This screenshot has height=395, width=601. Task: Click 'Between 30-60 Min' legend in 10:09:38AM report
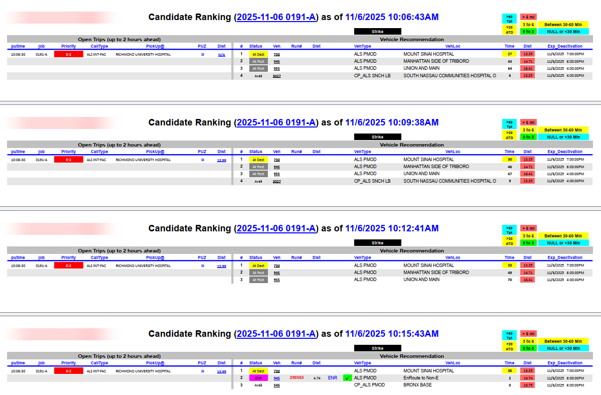[563, 130]
